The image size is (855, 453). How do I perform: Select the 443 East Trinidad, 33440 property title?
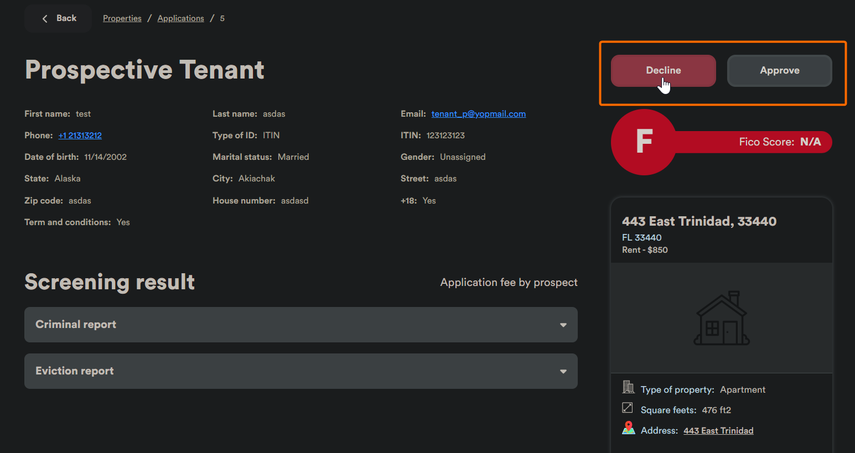click(x=699, y=221)
